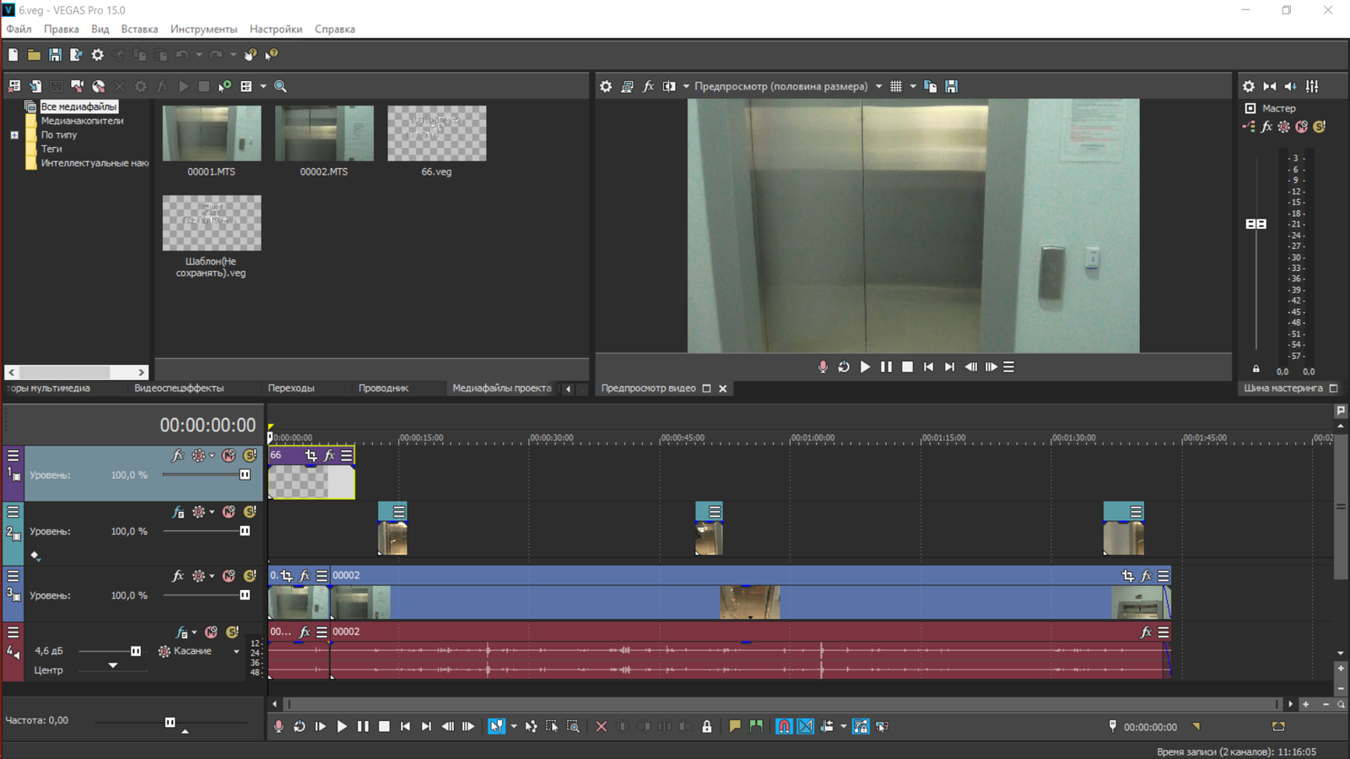Click the open project folder icon
The image size is (1350, 759).
34,55
